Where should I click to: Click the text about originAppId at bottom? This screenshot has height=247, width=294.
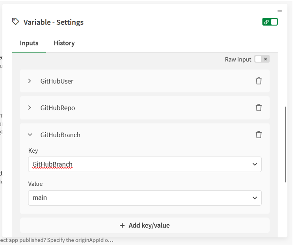pyautogui.click(x=57, y=240)
